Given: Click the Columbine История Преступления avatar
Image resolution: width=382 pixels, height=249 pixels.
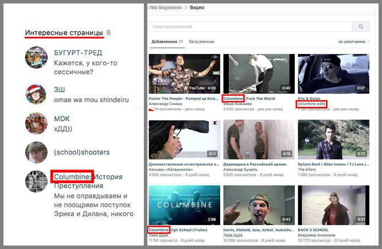Looking at the screenshot, I should point(36,182).
